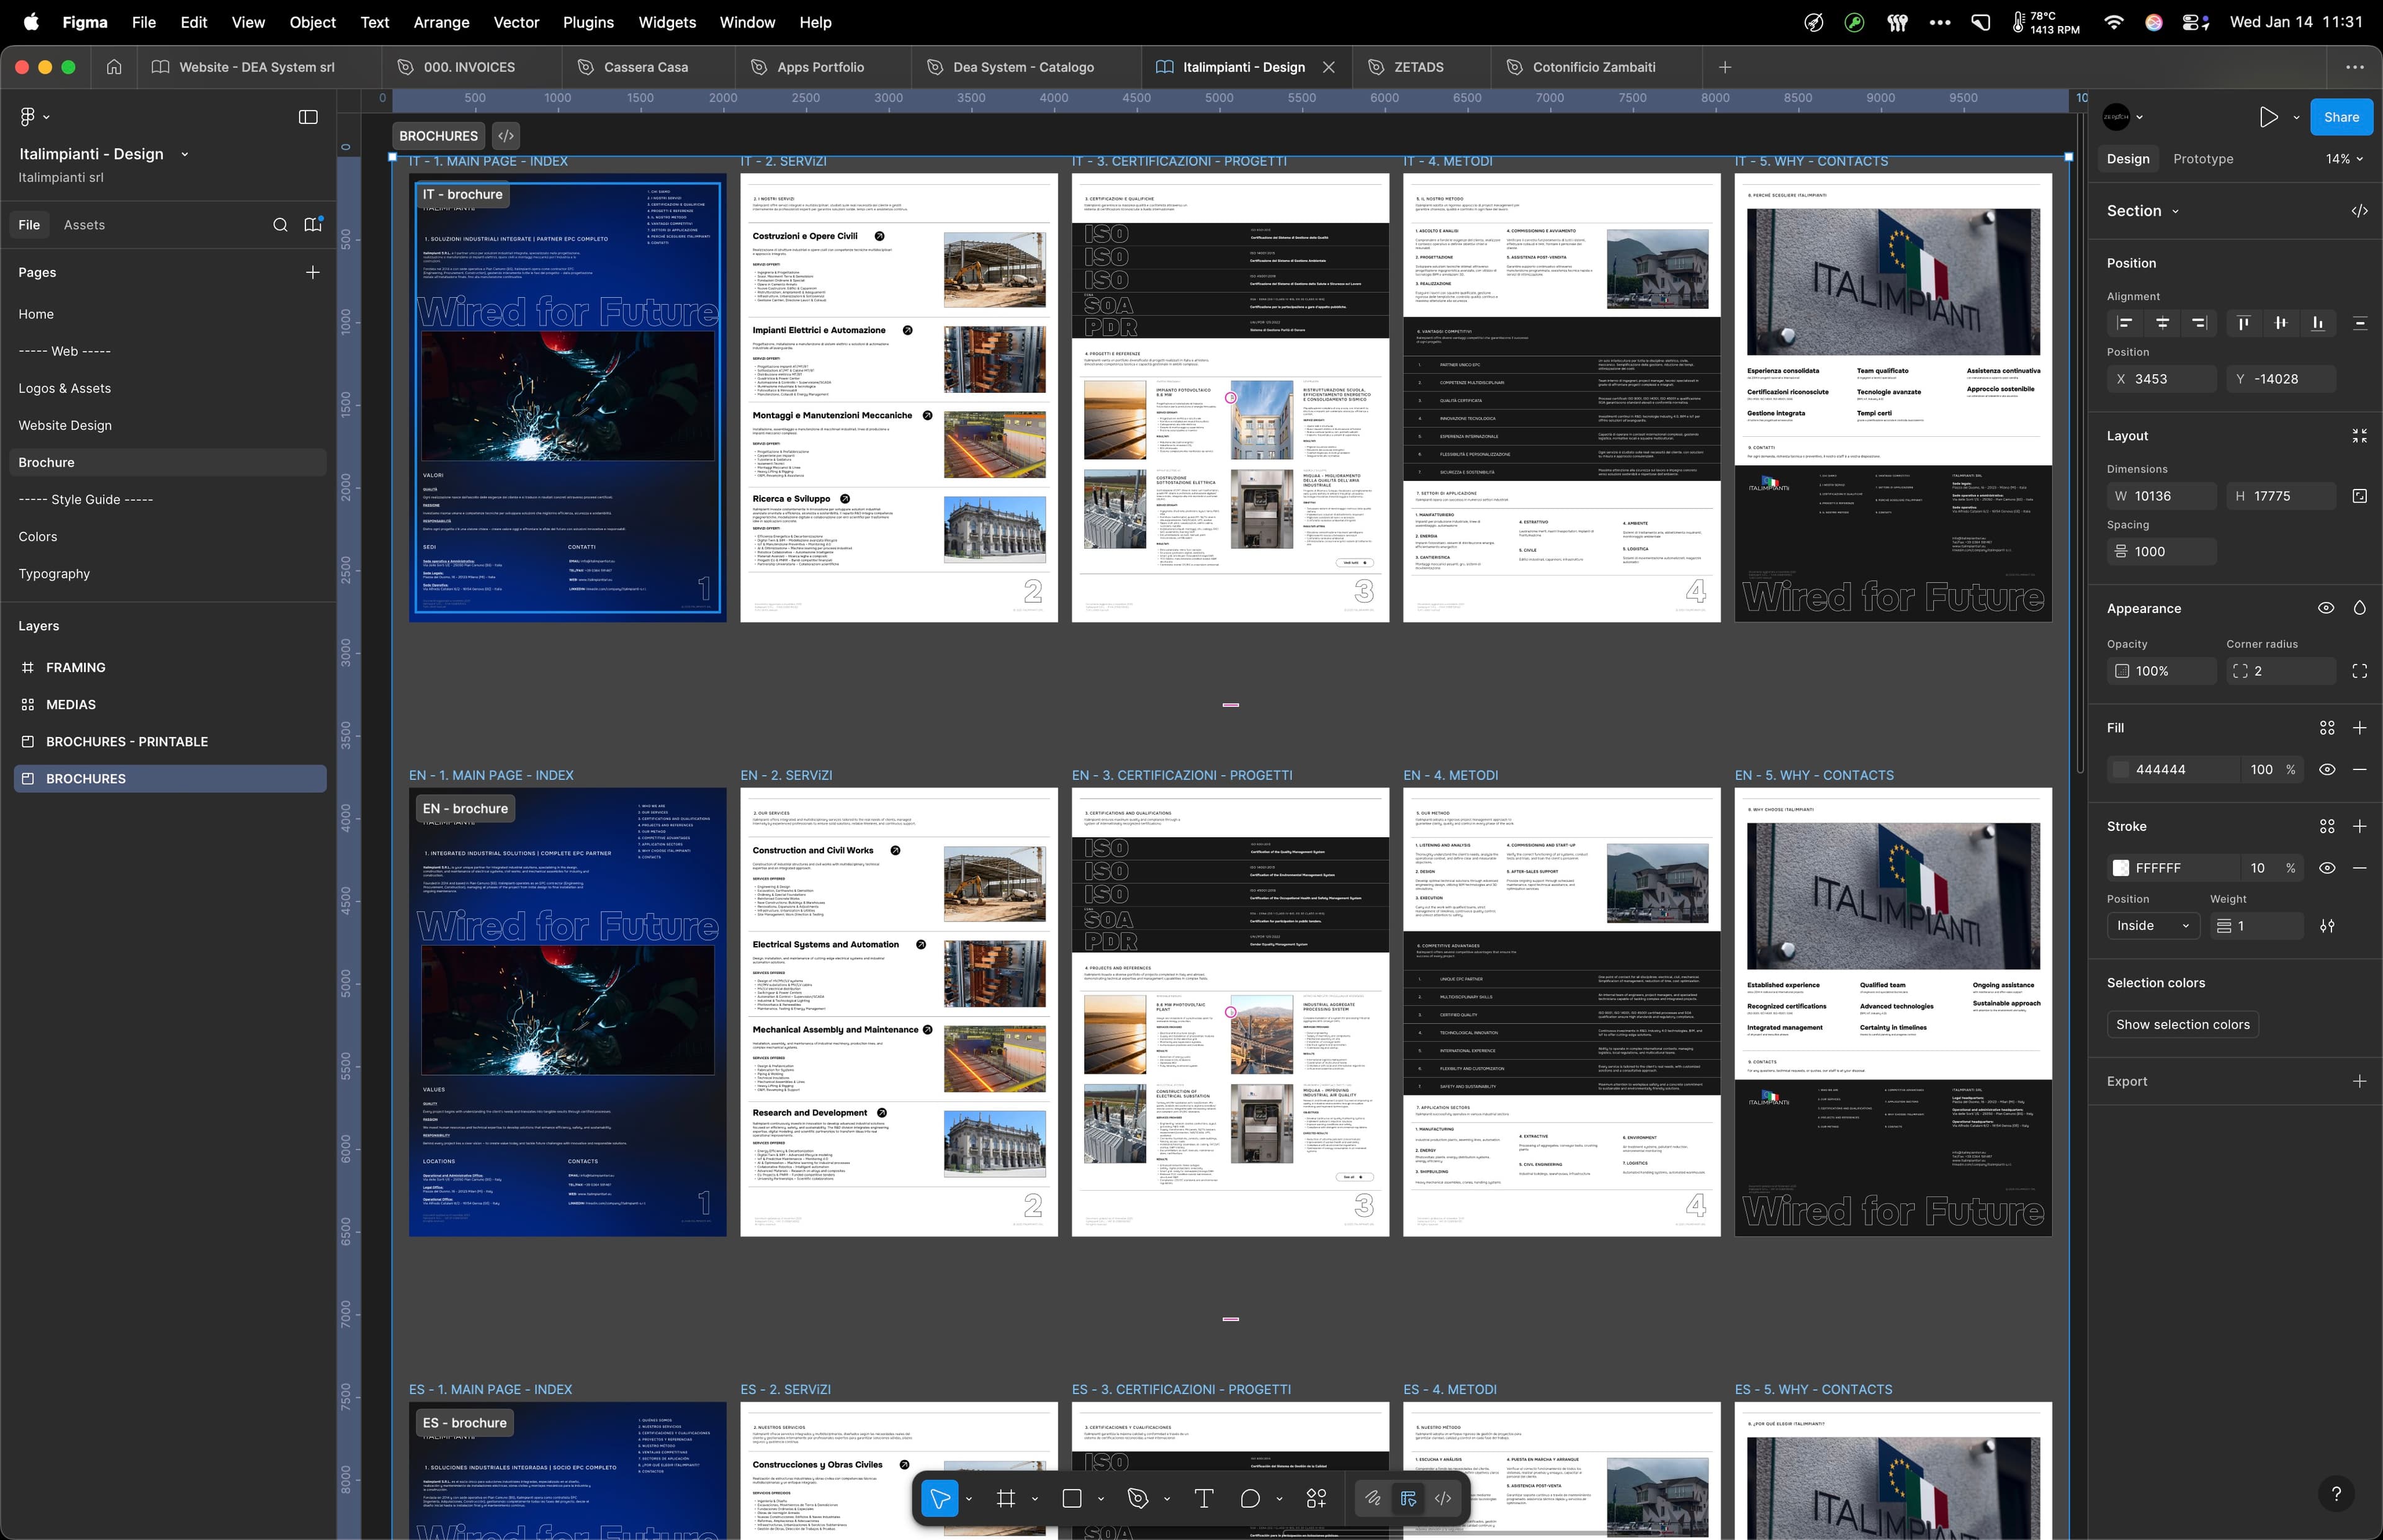Click align horizontal centers icon
This screenshot has height=1540, width=2383.
point(2162,323)
